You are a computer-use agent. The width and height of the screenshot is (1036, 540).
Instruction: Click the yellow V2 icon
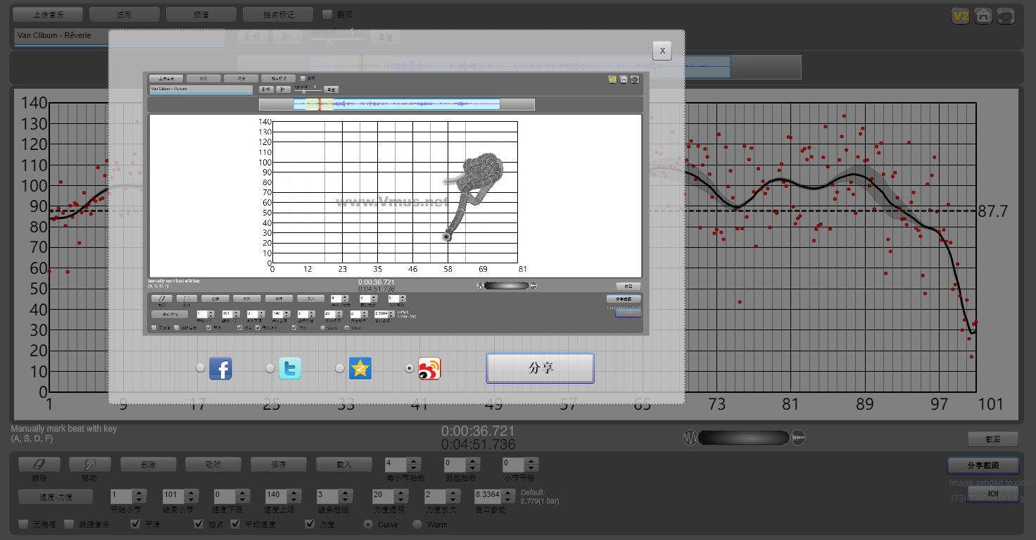[x=960, y=16]
